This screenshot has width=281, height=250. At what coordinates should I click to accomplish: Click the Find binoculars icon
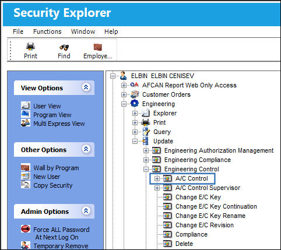click(x=64, y=47)
